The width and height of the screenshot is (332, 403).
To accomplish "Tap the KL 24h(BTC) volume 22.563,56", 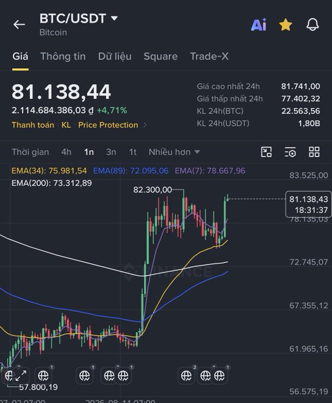I will click(301, 111).
